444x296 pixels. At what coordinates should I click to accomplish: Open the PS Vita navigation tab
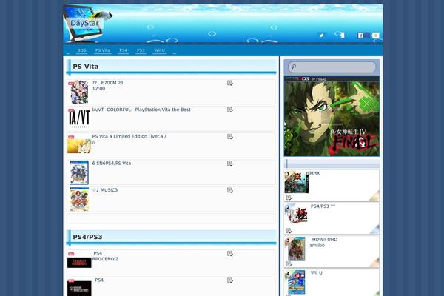[x=103, y=50]
